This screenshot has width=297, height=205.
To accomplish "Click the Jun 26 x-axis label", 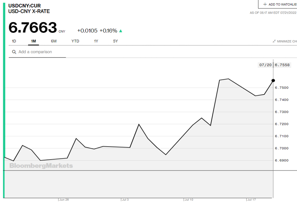I will (x=64, y=200).
